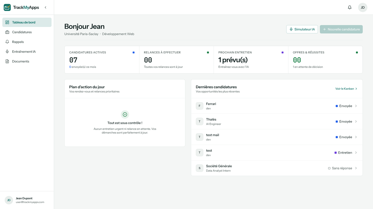This screenshot has height=209, width=373.
Task: Click the Offres & réussites count 00
Action: (x=297, y=60)
